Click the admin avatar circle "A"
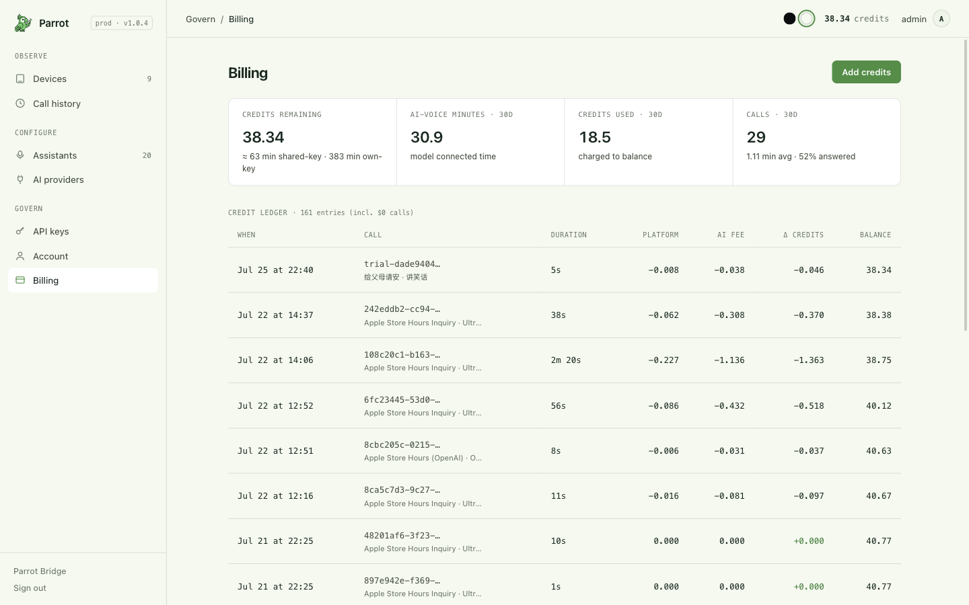The image size is (969, 605). coord(941,19)
